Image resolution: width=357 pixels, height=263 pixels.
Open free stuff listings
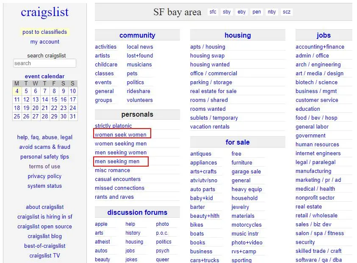pyautogui.click(x=236, y=154)
